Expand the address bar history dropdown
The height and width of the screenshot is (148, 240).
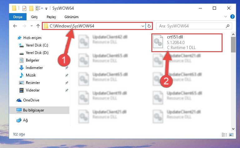143,26
